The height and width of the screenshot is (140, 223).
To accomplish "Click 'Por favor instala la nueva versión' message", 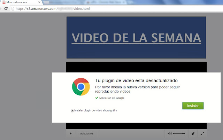I will click(x=137, y=89).
